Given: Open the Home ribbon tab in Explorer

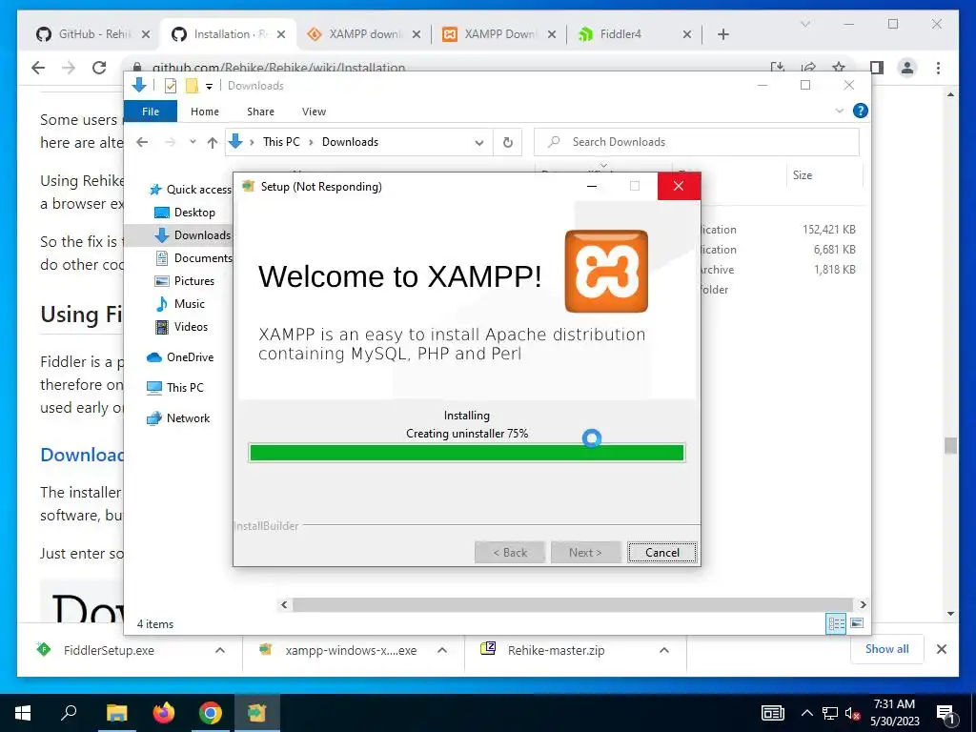Looking at the screenshot, I should pyautogui.click(x=205, y=112).
